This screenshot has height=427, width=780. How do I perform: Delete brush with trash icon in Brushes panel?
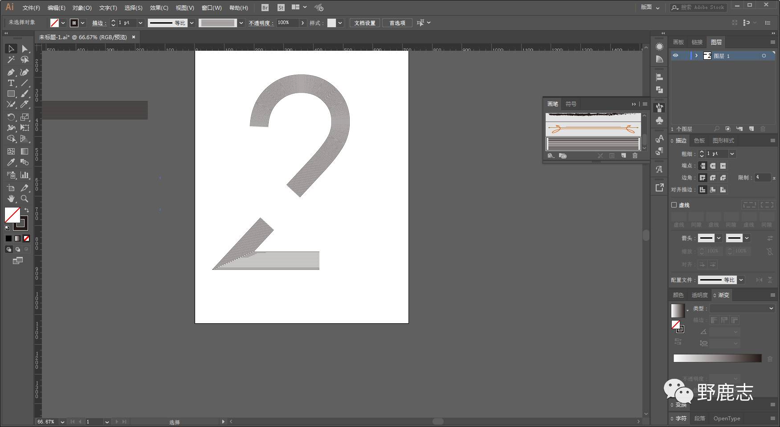point(635,156)
